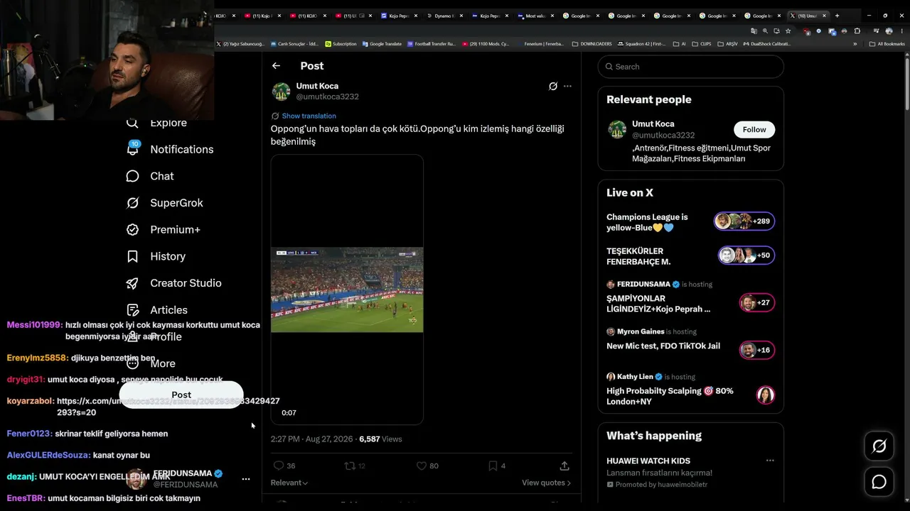Switch to the Most valuable browser tab
The width and height of the screenshot is (910, 511).
pyautogui.click(x=535, y=16)
